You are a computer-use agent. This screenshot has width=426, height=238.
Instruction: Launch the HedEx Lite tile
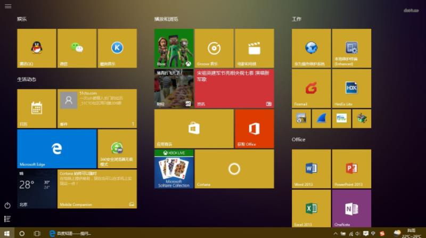click(351, 88)
